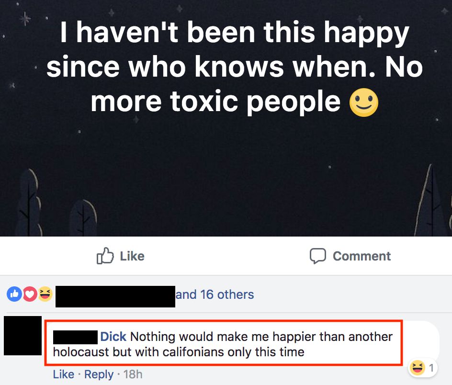This screenshot has height=385, width=452.
Task: Click the speech bubble Comment icon
Action: (317, 256)
